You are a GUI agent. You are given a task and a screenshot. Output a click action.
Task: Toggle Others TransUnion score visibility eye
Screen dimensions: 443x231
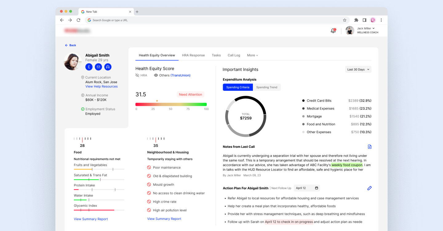156,75
